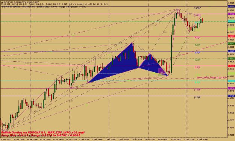Click the '2 Feb 14:00' time axis label

coord(137,139)
